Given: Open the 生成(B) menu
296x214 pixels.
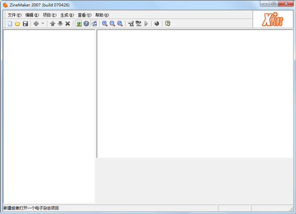Looking at the screenshot, I should 67,15.
